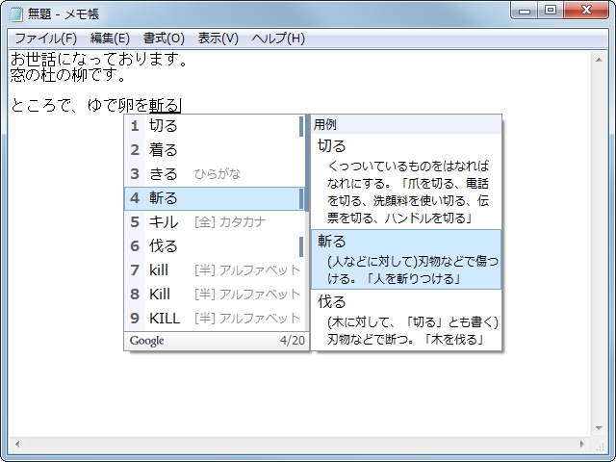The height and width of the screenshot is (462, 616).
Task: Choose hiragana candidate 3 きる
Action: click(x=215, y=174)
